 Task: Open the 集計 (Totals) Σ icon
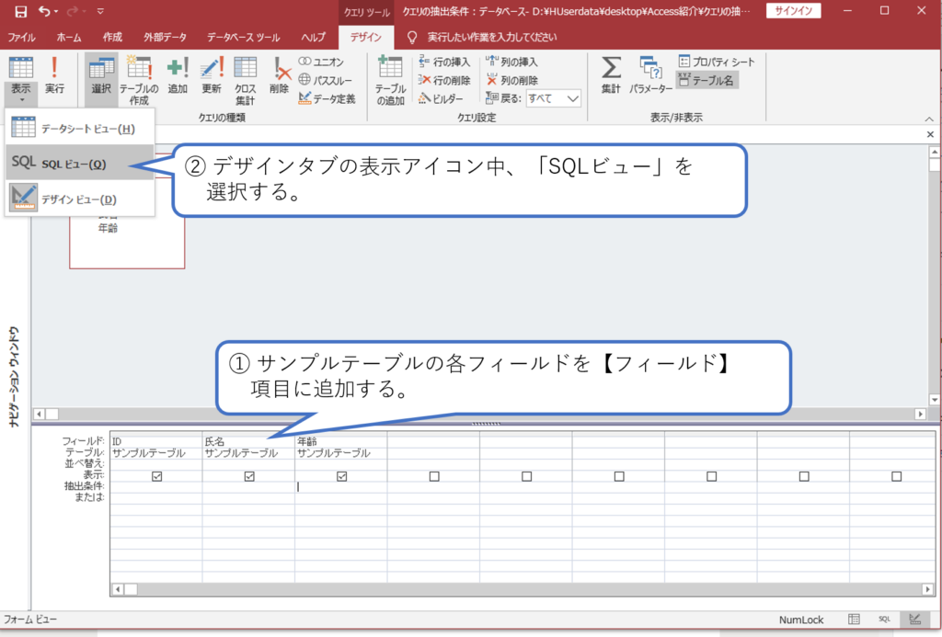coord(611,75)
